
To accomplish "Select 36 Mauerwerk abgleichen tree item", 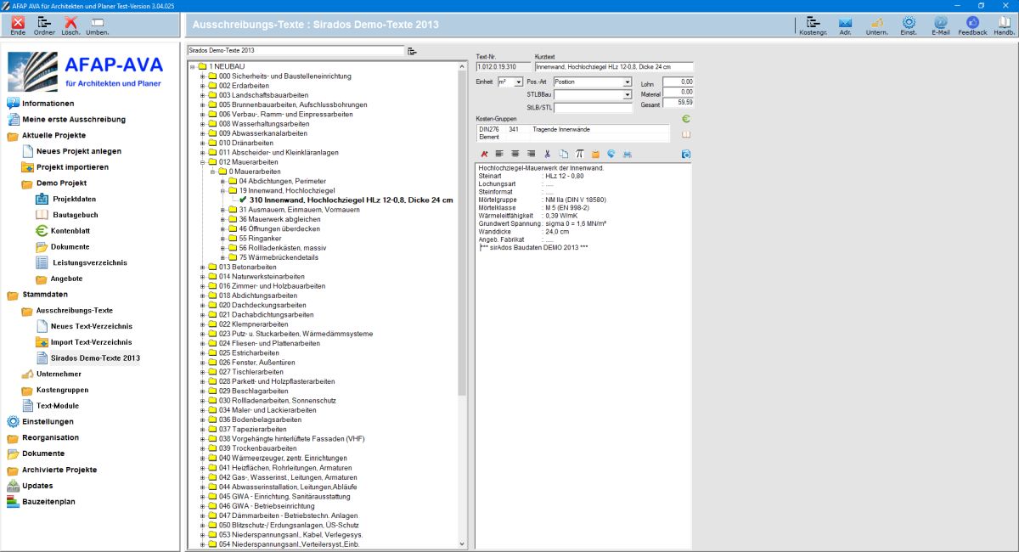I will [x=279, y=219].
